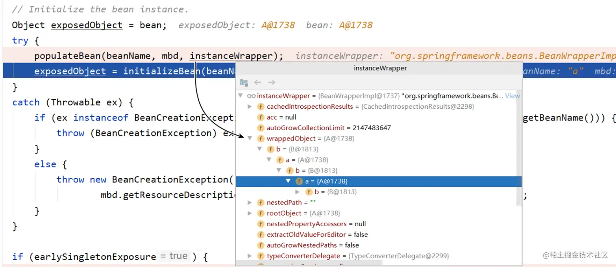This screenshot has height=267, width=616.
Task: Click the instanceof keyword
Action: (101, 118)
